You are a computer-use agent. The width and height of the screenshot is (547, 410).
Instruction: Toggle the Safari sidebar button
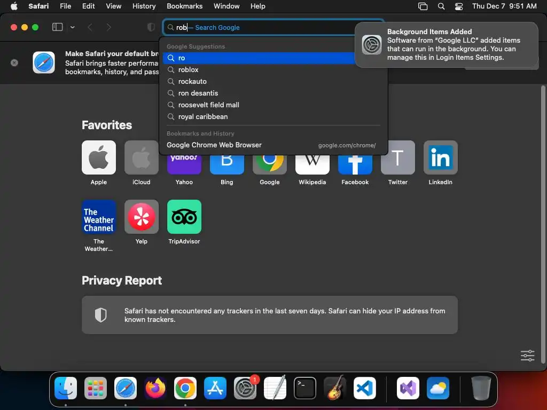click(x=57, y=27)
